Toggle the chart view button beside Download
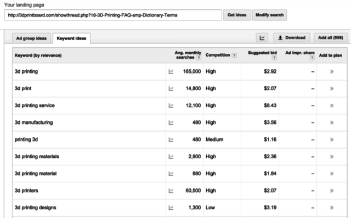351x218 pixels. 262,38
